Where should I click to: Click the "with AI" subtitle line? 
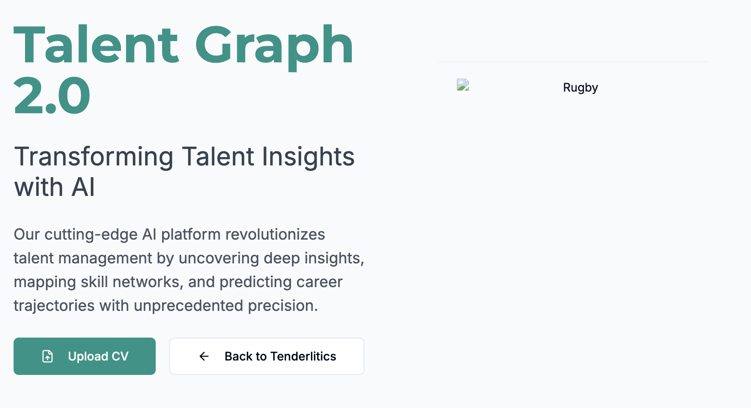click(x=54, y=187)
